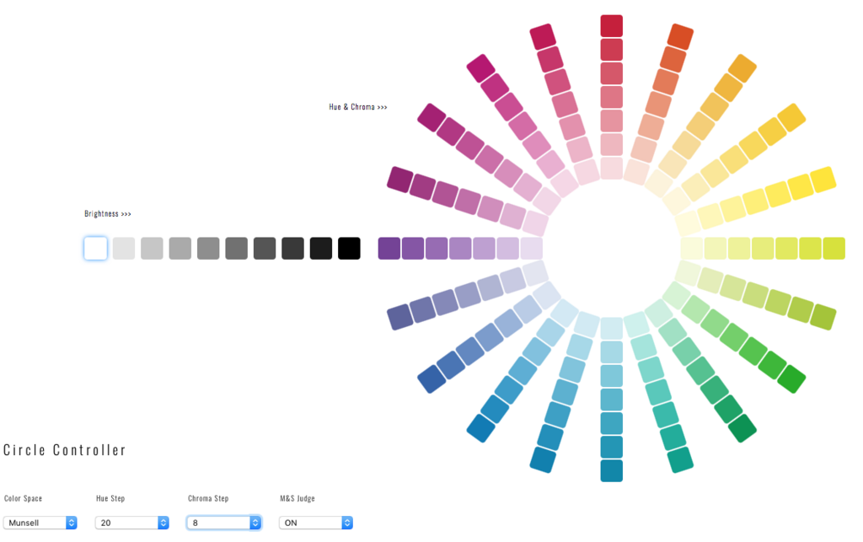Select outermost teal-blue swatch on bottom vertical spoke

pyautogui.click(x=612, y=470)
